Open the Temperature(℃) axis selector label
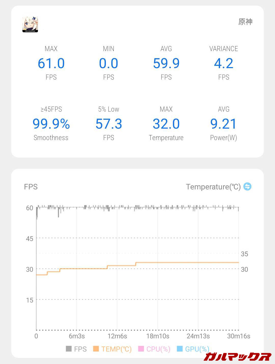The height and width of the screenshot is (364, 275). pos(213,187)
